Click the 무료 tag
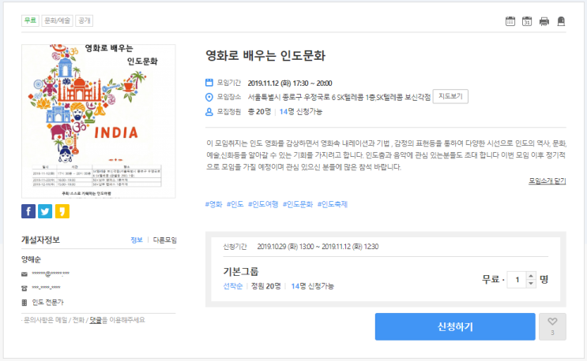 click(x=30, y=20)
